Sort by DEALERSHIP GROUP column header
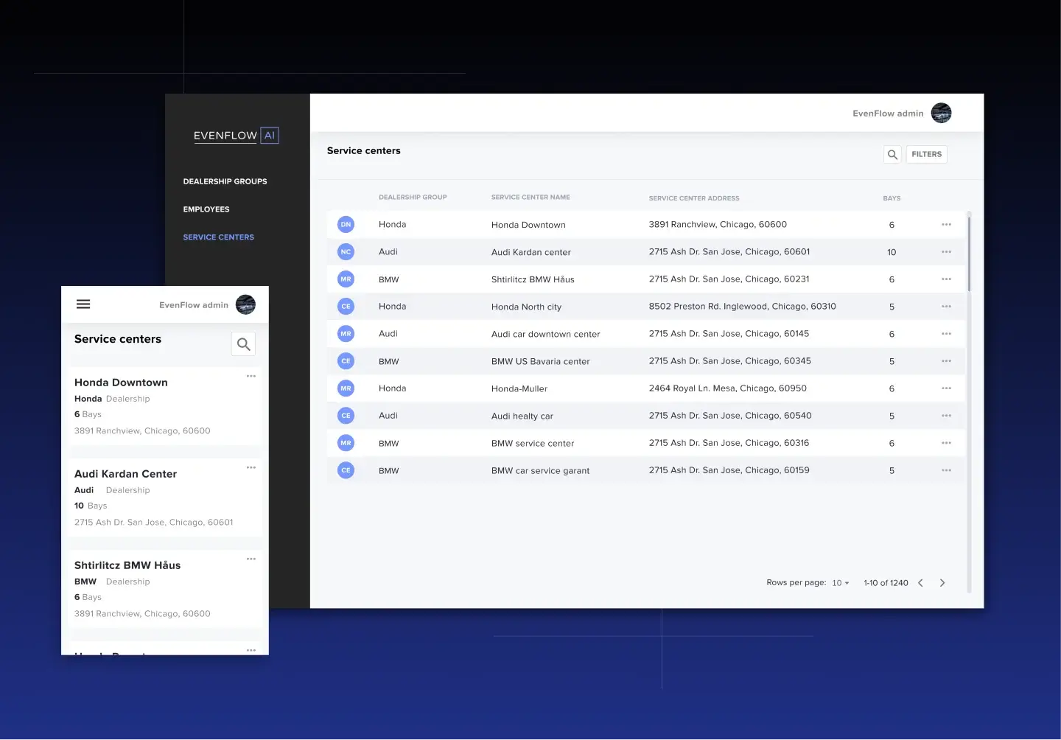Screen dimensions: 1061x740 click(413, 198)
